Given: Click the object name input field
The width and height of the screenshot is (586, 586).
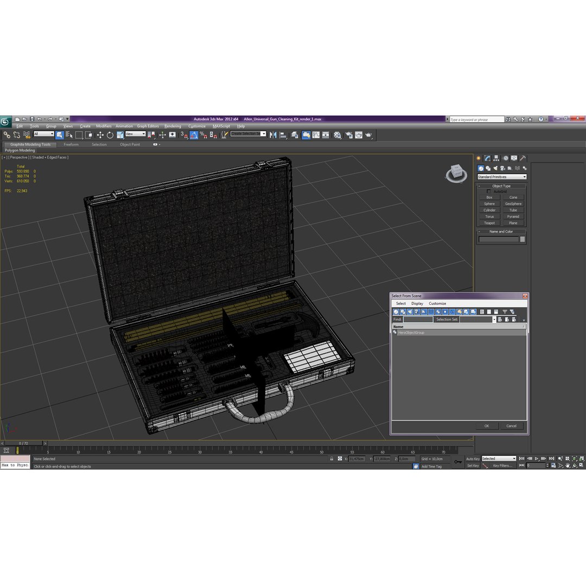Looking at the screenshot, I should tap(499, 239).
